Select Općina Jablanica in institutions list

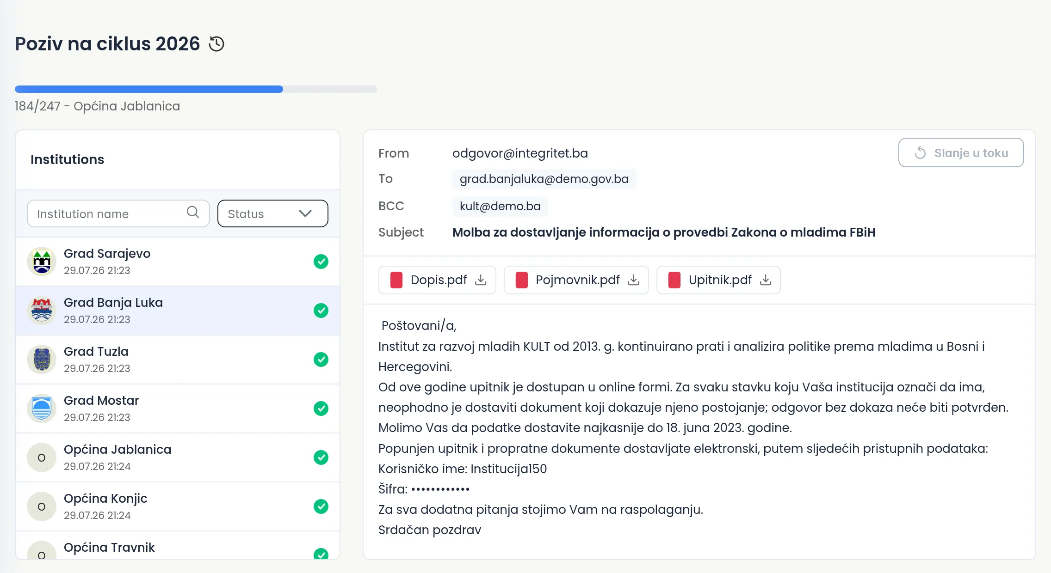coord(178,457)
